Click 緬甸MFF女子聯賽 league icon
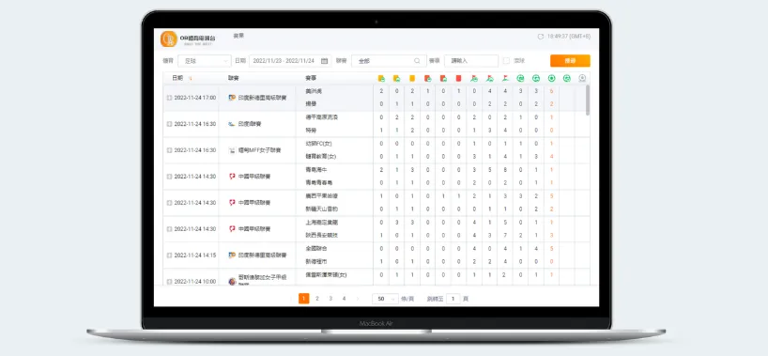The width and height of the screenshot is (768, 356). pos(232,150)
